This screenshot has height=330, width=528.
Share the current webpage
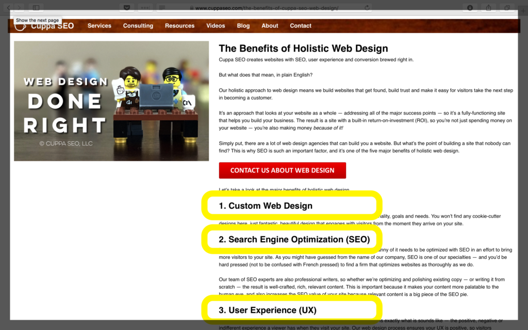pos(488,7)
